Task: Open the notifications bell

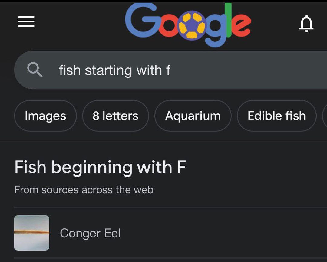Action: (x=306, y=23)
